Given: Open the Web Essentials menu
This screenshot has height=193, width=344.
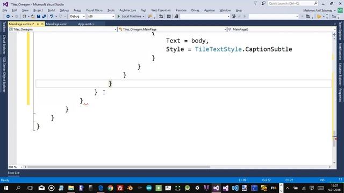Looking at the screenshot, I should pos(161,10).
